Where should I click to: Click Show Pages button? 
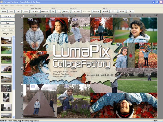[x=76, y=11]
